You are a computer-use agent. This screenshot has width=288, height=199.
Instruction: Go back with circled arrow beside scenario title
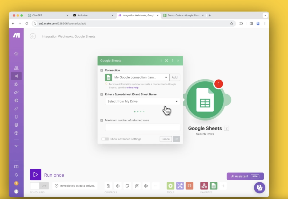[33, 36]
